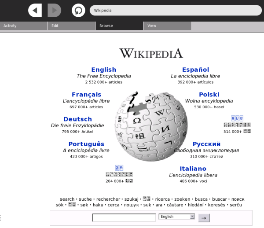Click "L'encyclopédie libre" text
Screen dimensions: 264x228
(x=86, y=101)
